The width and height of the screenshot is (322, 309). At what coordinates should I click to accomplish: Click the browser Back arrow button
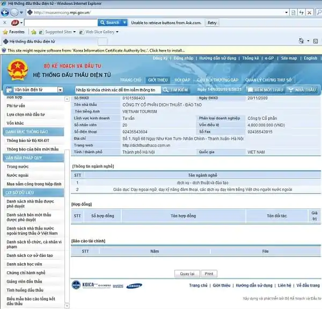click(5, 12)
